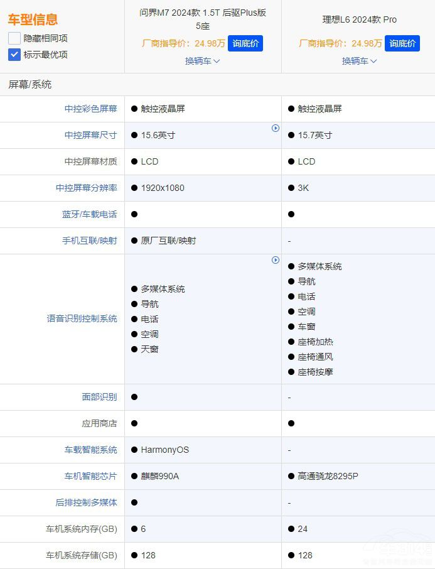Select the 面部识别 parameter link

click(99, 397)
